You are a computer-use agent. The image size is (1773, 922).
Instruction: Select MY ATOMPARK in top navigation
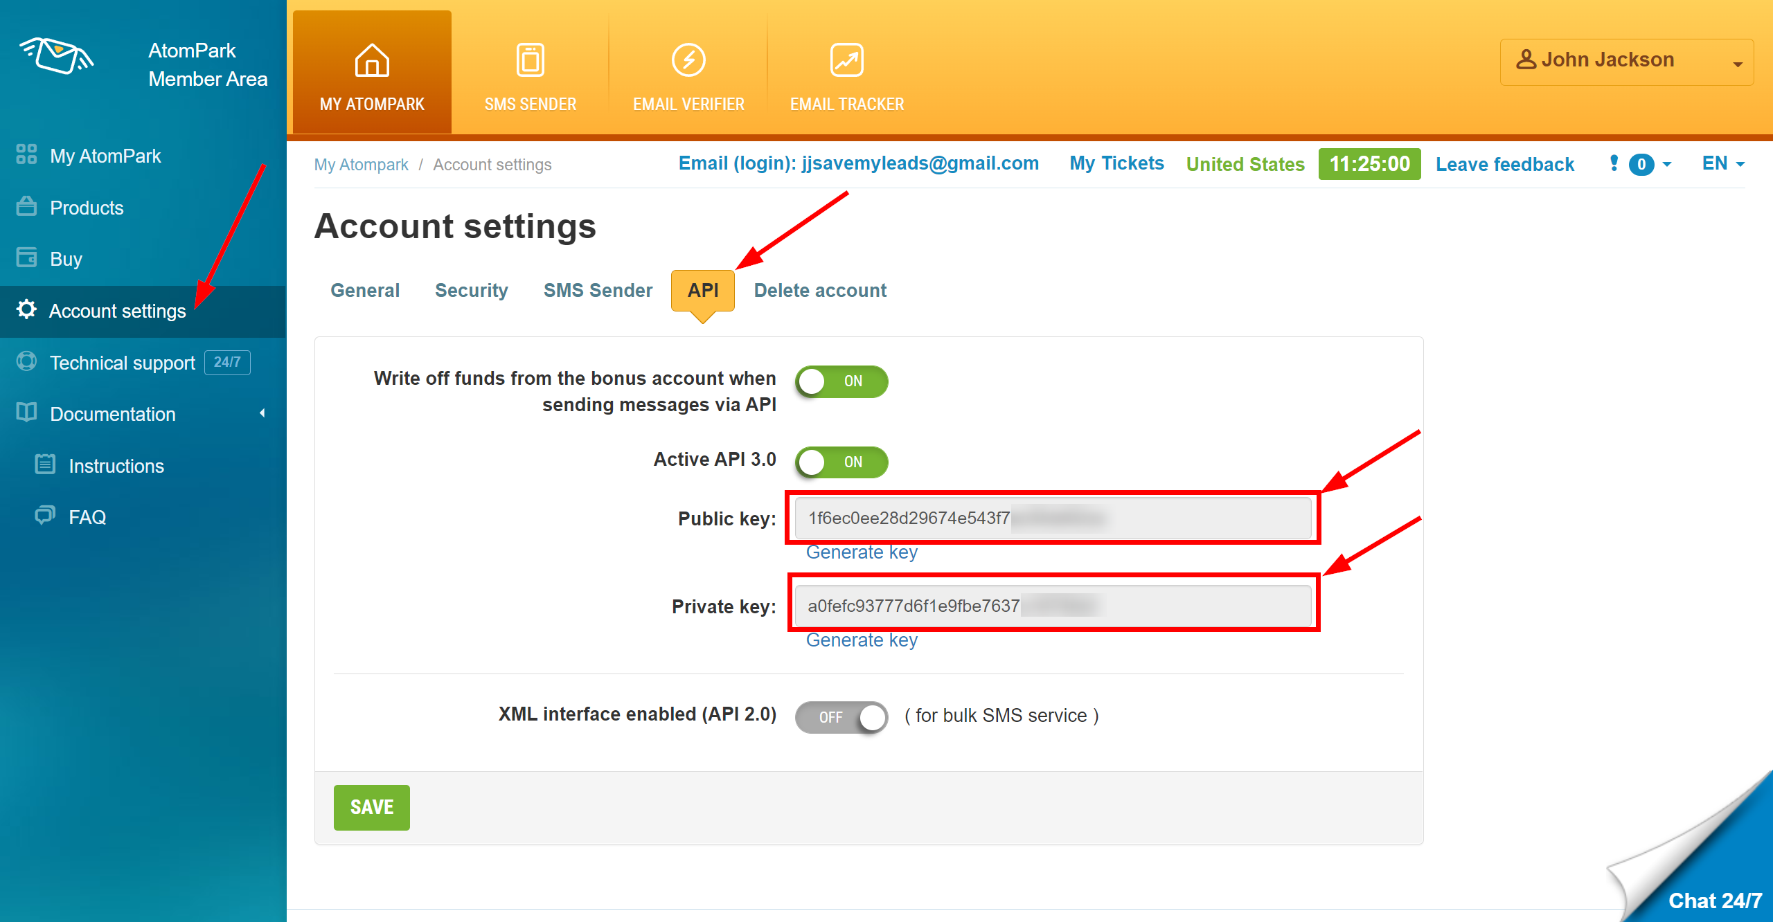coord(372,72)
